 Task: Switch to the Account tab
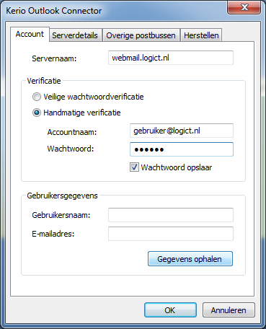tap(30, 35)
